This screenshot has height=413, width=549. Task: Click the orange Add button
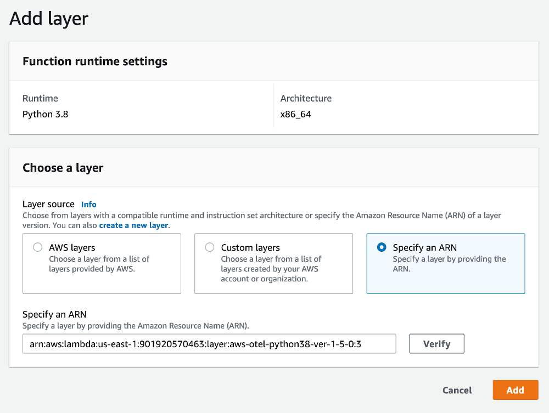coord(515,390)
